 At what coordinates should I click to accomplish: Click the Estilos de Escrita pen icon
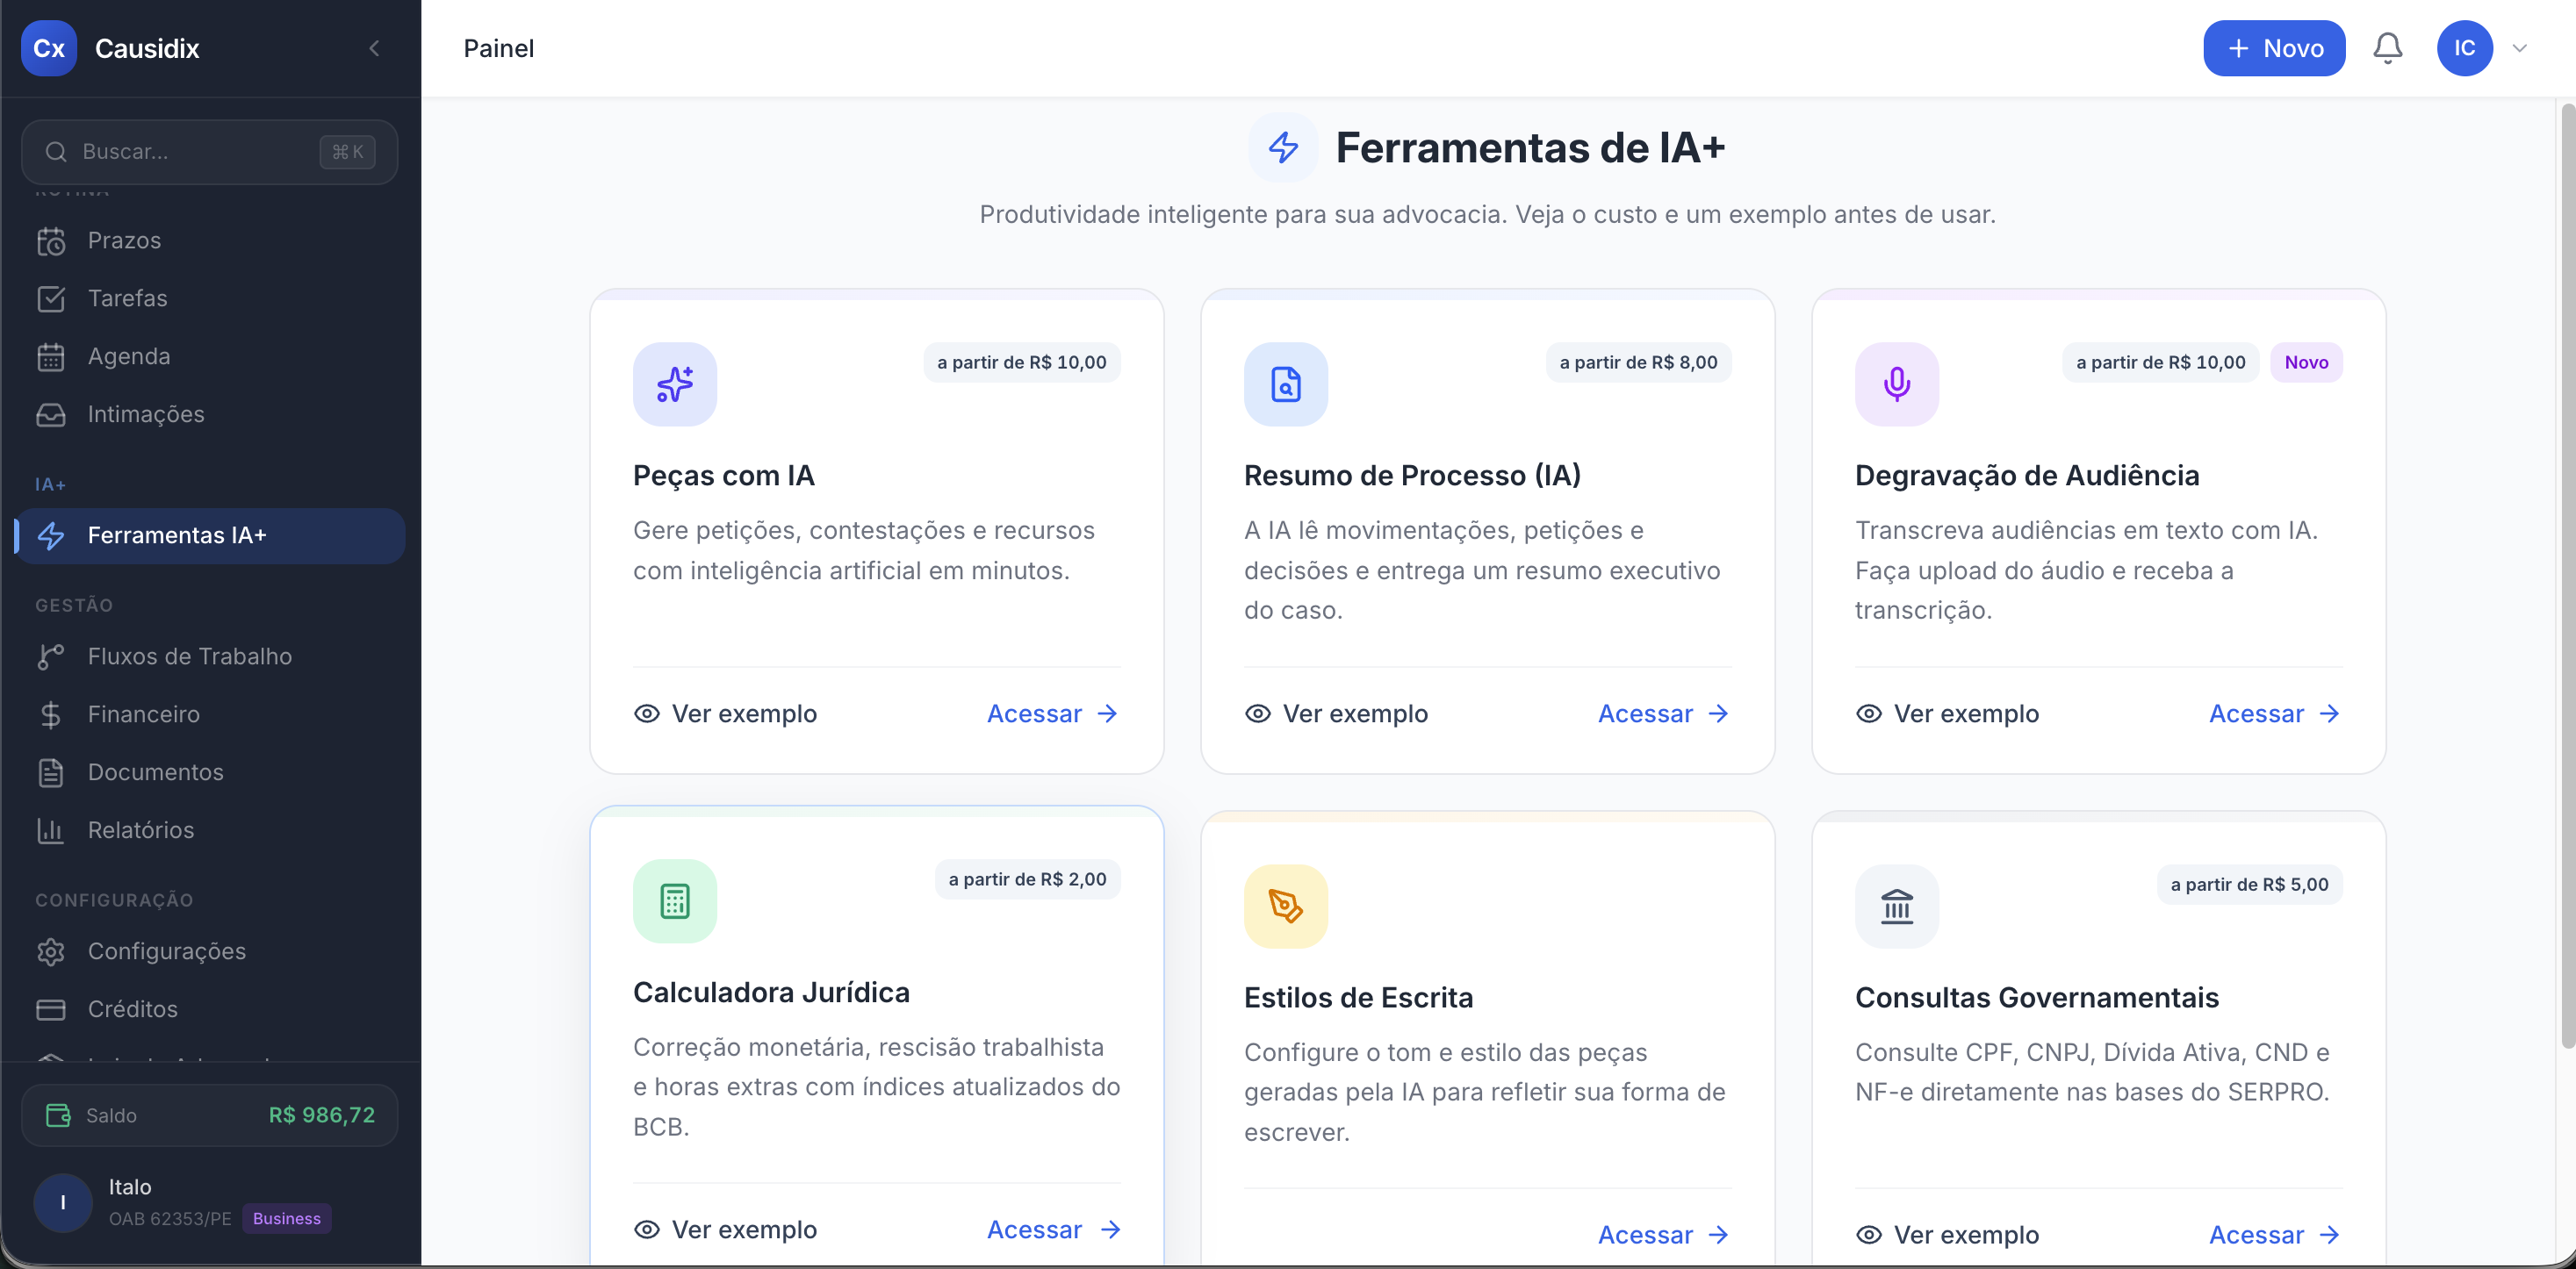[x=1286, y=907]
